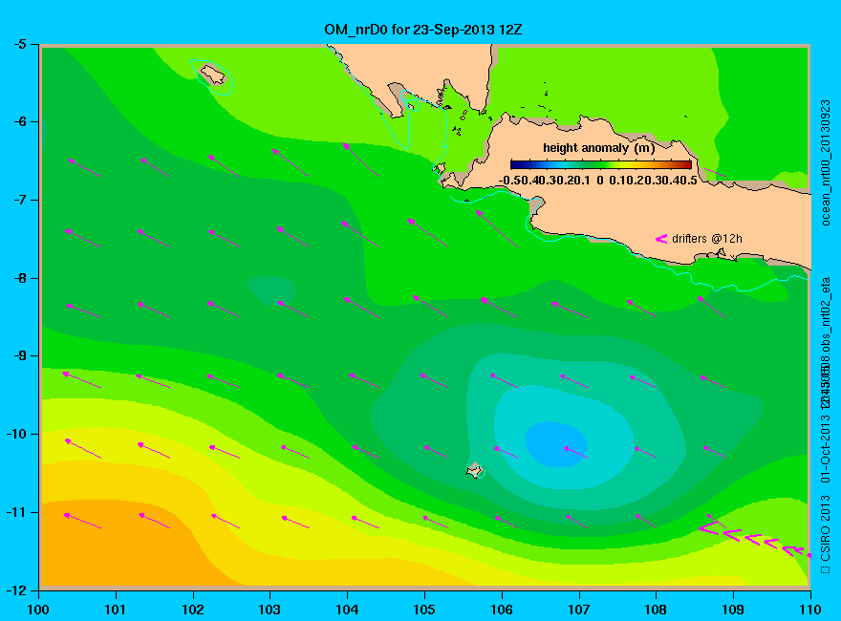Pick the green center of the colorbar
Screen dimensions: 841x621
click(x=601, y=164)
